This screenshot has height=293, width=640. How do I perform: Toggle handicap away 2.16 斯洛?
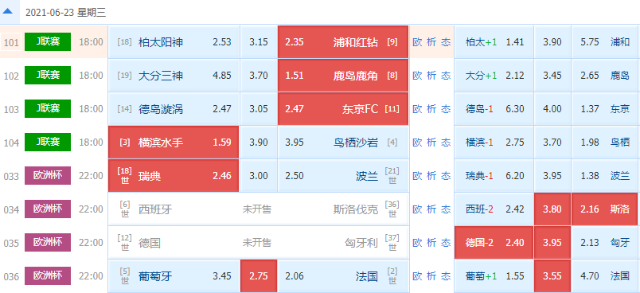(604, 209)
